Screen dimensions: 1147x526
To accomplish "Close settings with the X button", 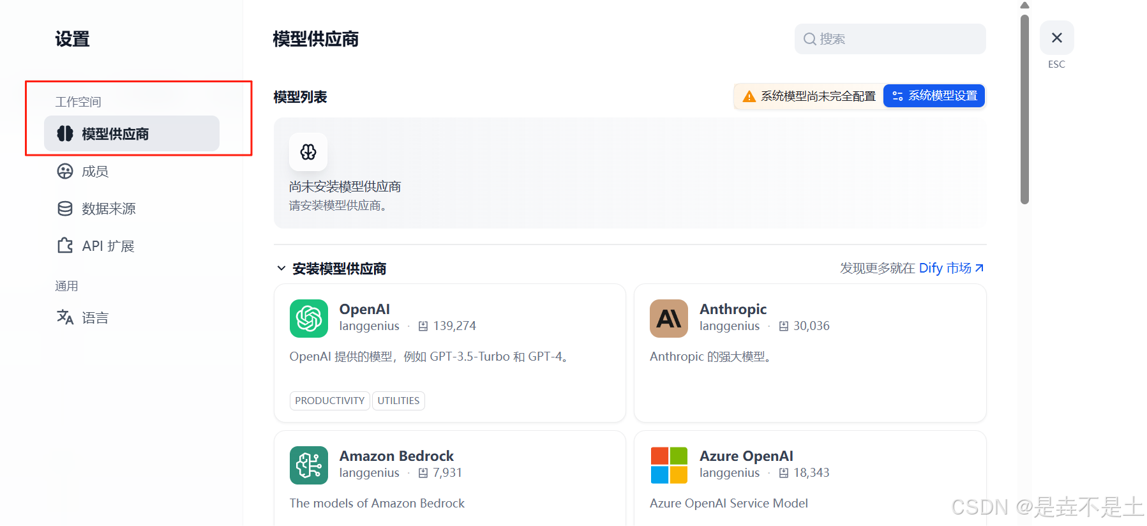I will pyautogui.click(x=1057, y=38).
